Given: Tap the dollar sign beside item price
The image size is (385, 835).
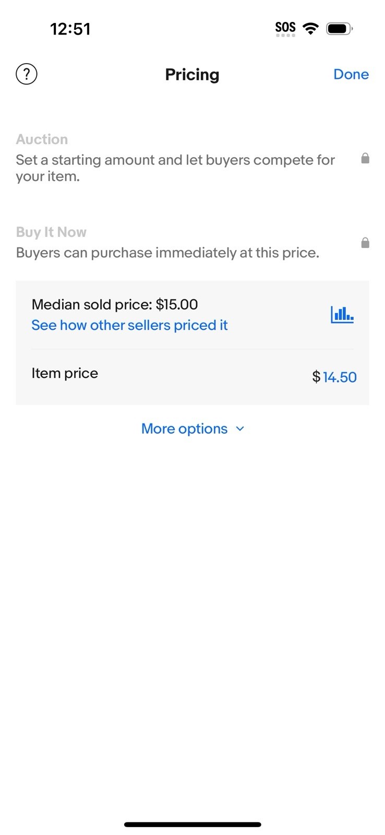Looking at the screenshot, I should point(316,377).
